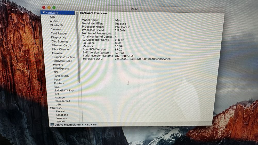Click the Hardware Overview heading
Viewport: 258px width, 145px height.
point(94,13)
